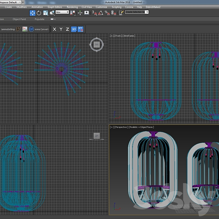Open the Scripting menu
This screenshot has height=219, width=219.
point(116,7)
